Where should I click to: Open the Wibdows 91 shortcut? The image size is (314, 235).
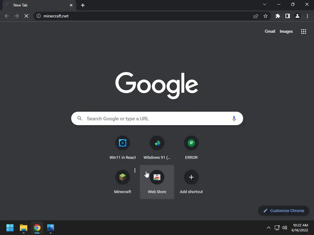click(x=157, y=148)
